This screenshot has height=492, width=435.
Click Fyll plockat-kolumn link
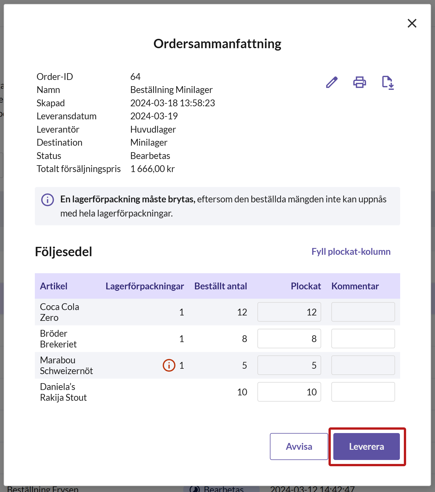point(351,252)
